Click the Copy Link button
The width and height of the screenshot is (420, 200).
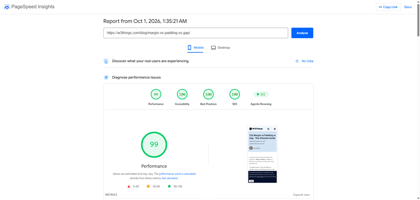(388, 7)
